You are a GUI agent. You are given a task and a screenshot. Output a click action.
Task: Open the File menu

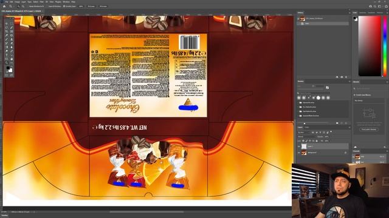pyautogui.click(x=7, y=2)
